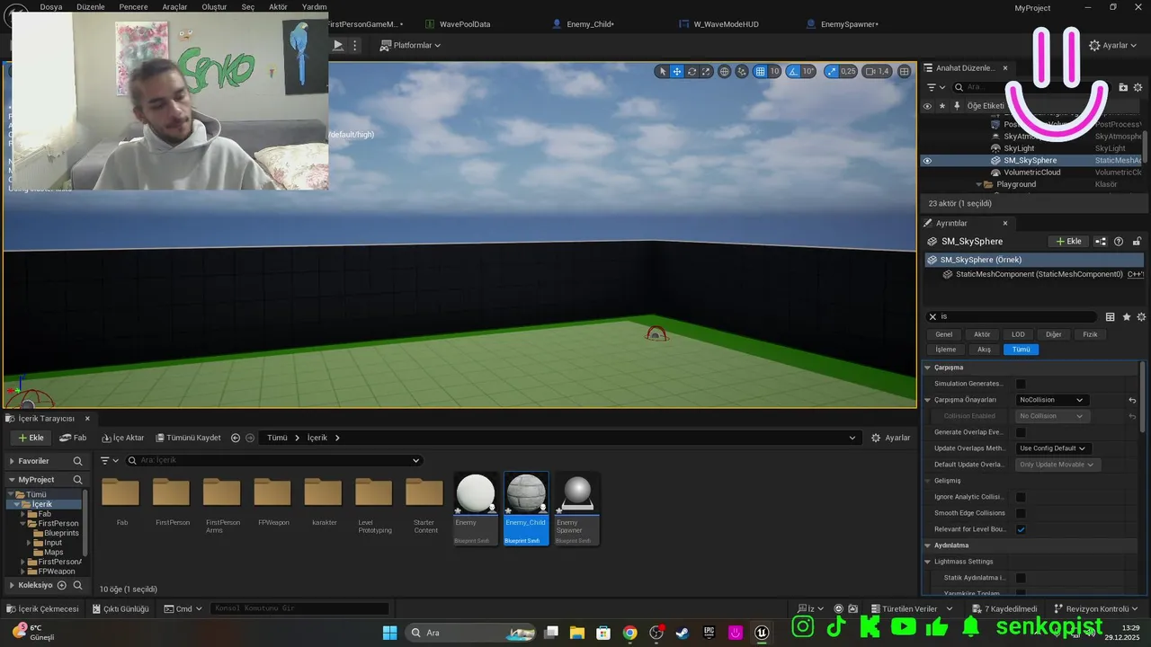Open the Platformlar dropdown
1151x647 pixels.
pos(410,45)
